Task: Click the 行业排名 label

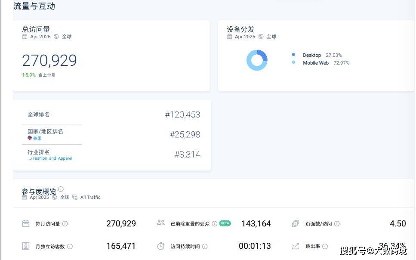Action: tap(38, 152)
